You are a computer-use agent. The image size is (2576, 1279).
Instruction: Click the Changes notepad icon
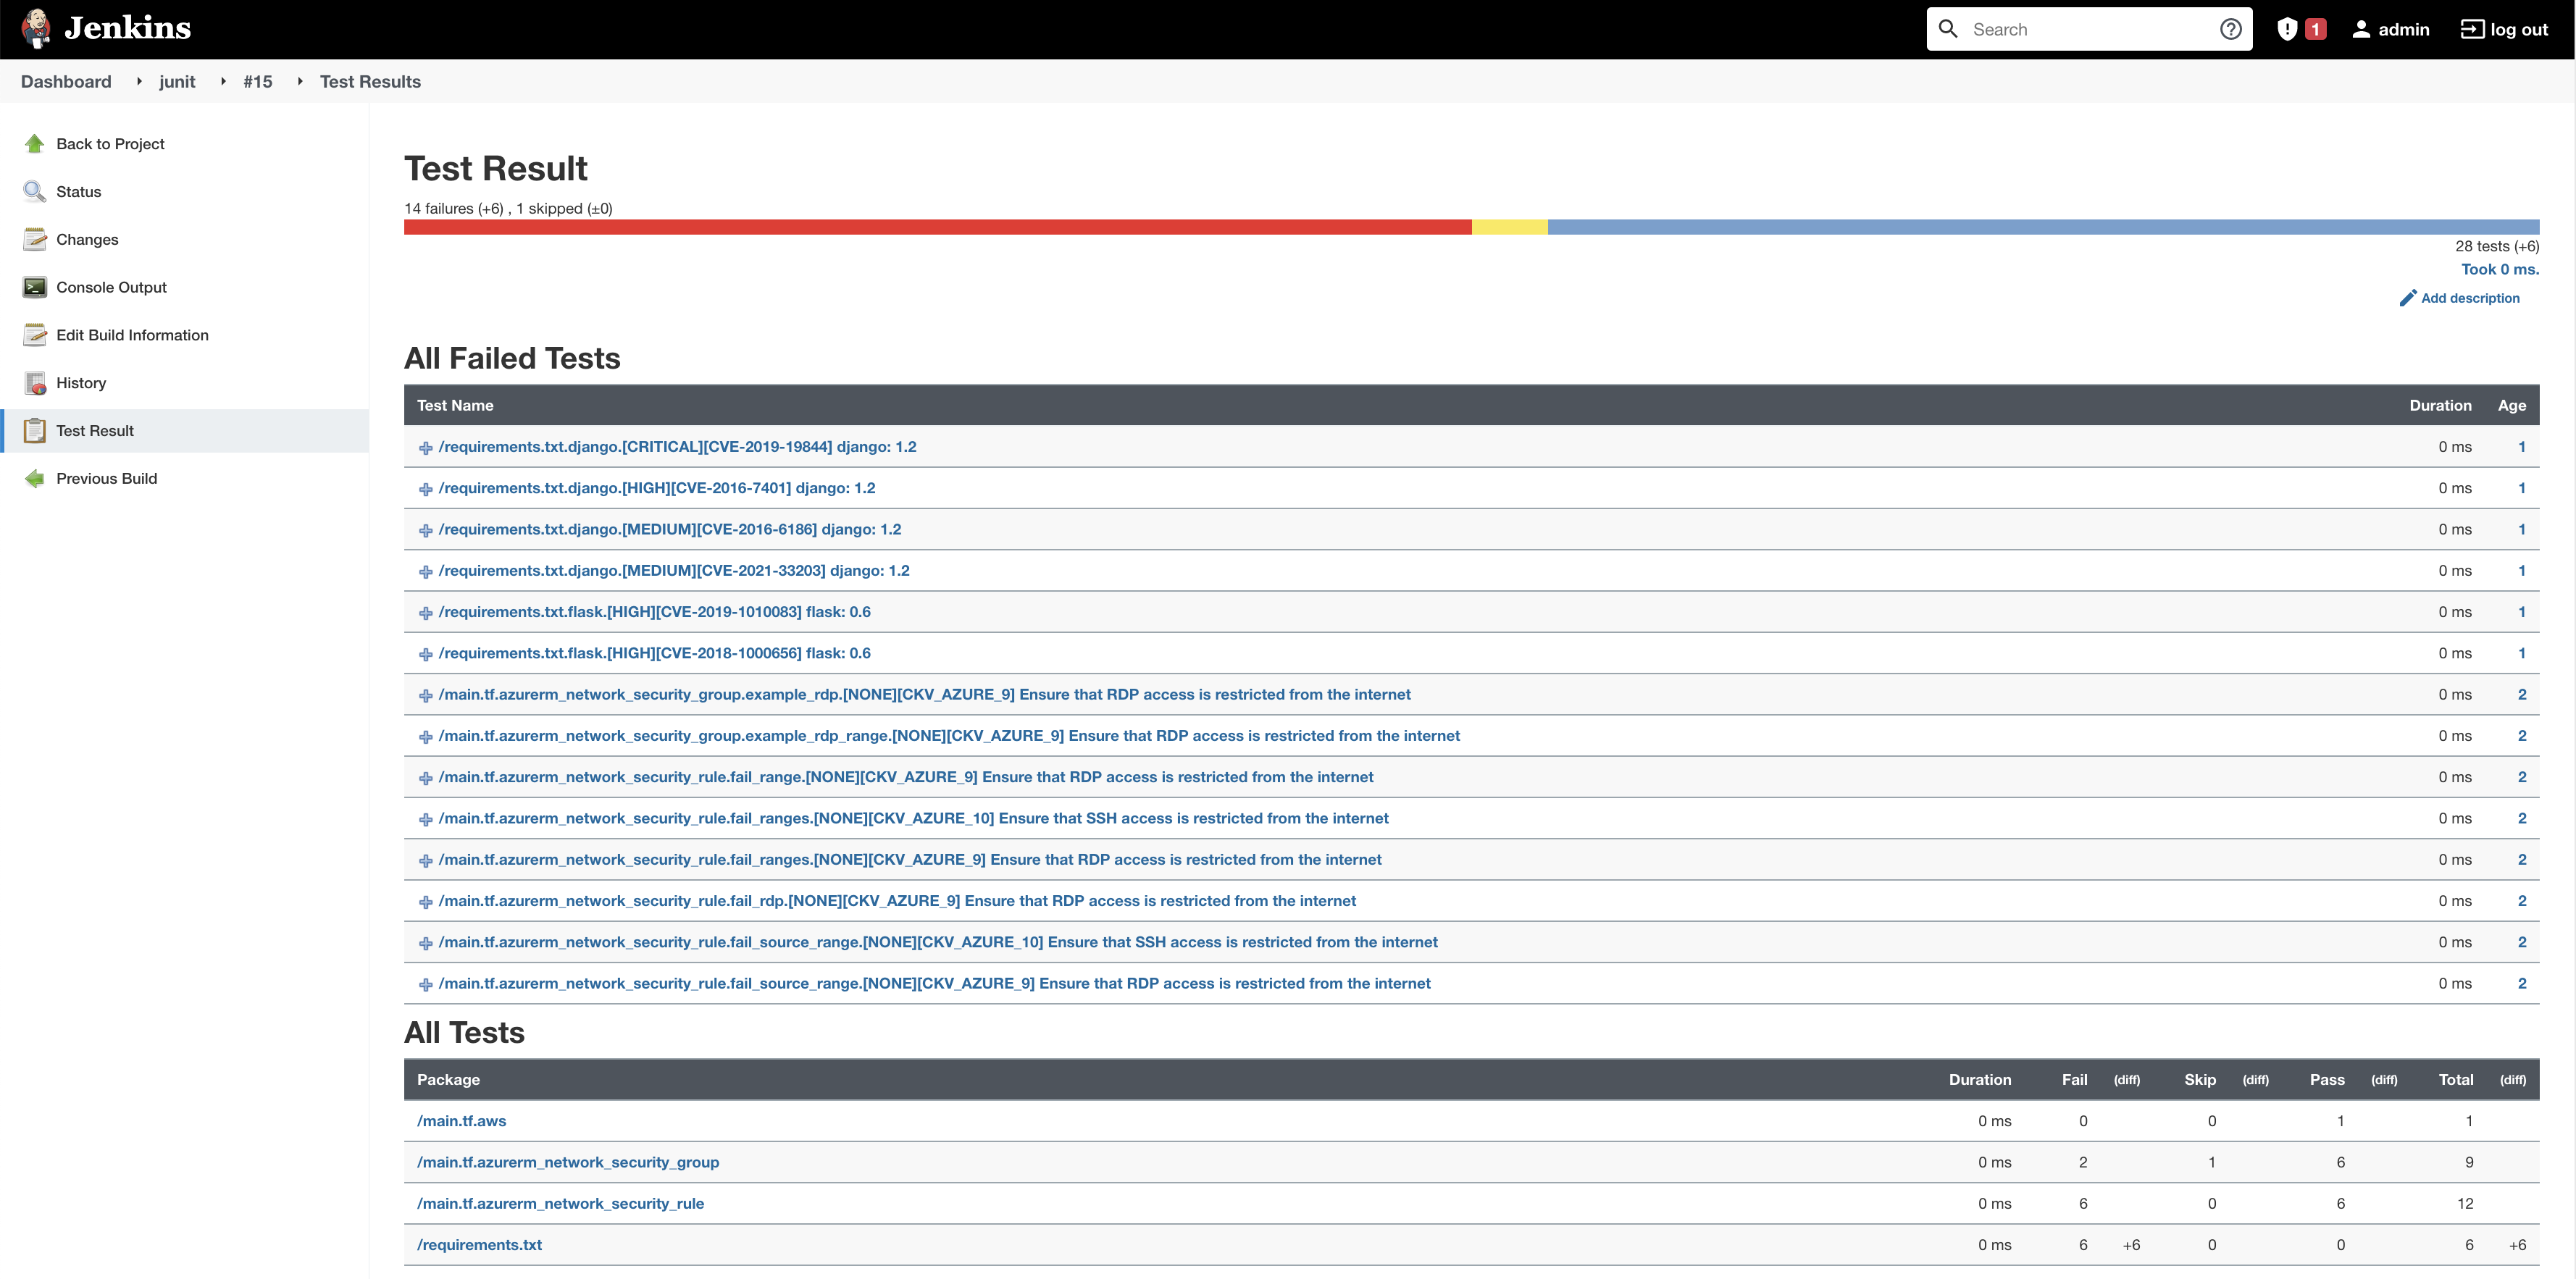(35, 239)
